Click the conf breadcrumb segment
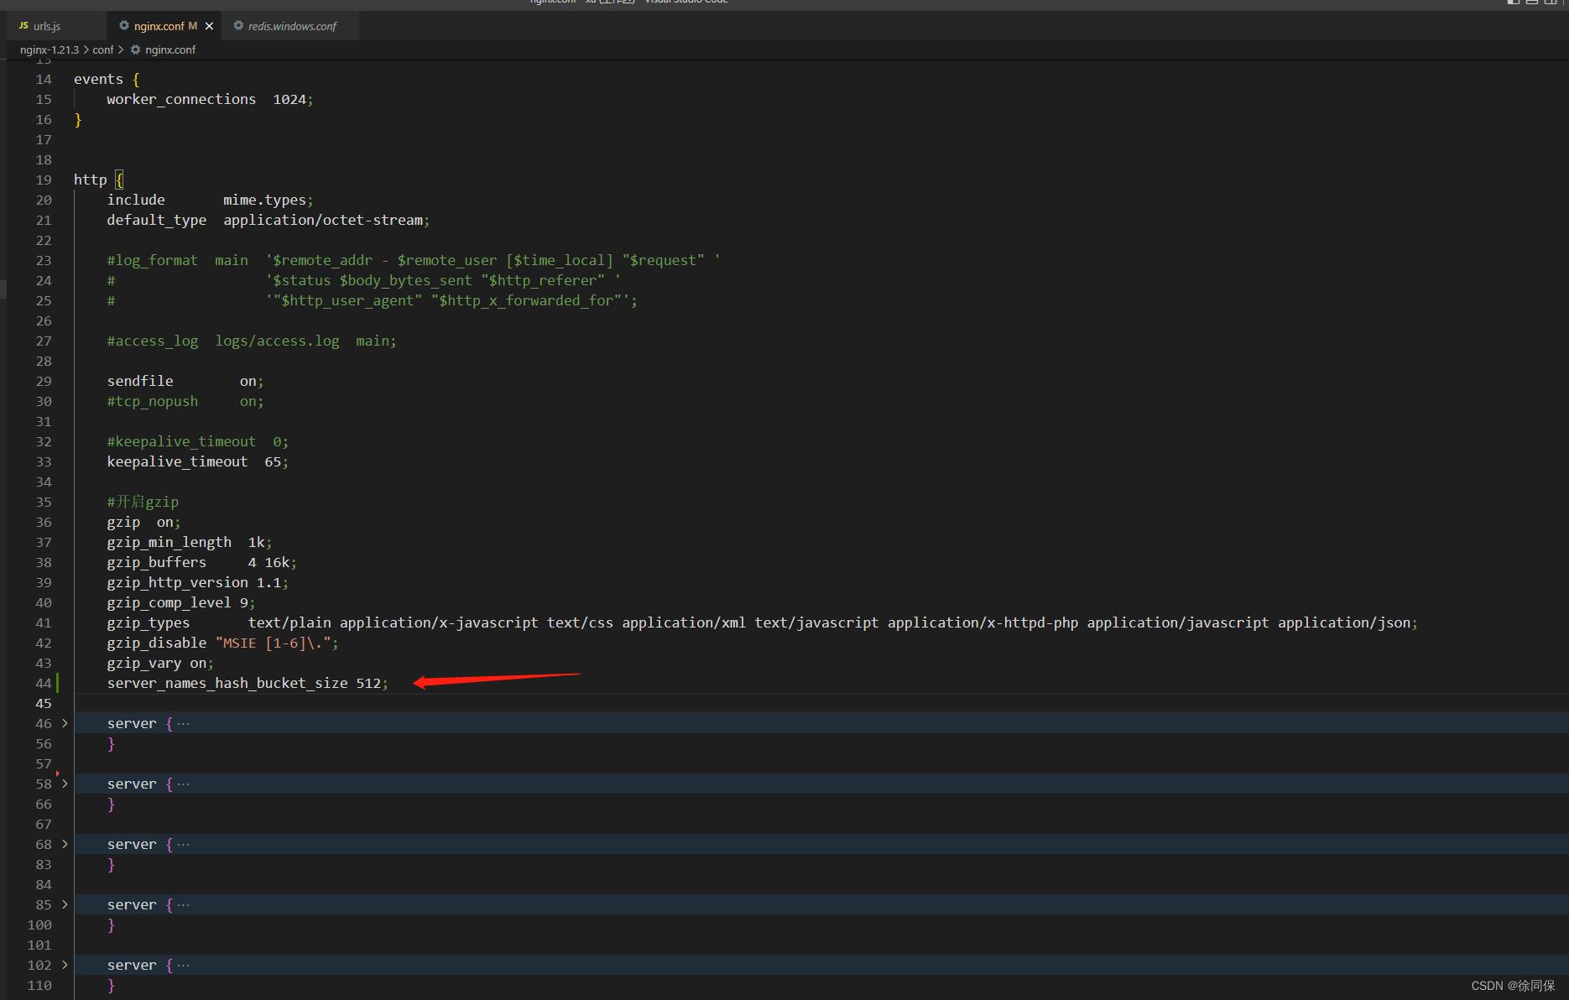Screen dimensions: 1569x1000 pos(102,49)
